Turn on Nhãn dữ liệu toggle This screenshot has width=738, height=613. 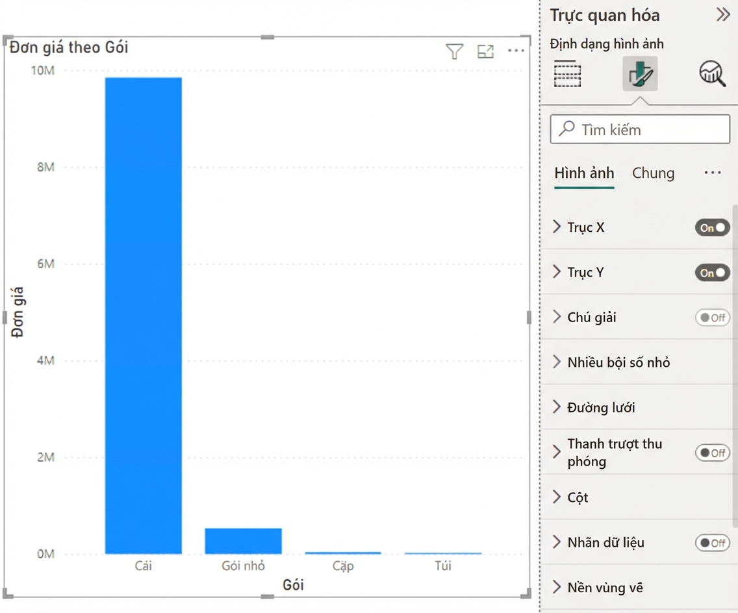pos(712,543)
